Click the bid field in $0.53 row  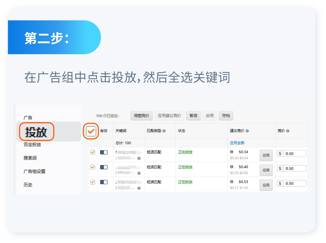292,183
